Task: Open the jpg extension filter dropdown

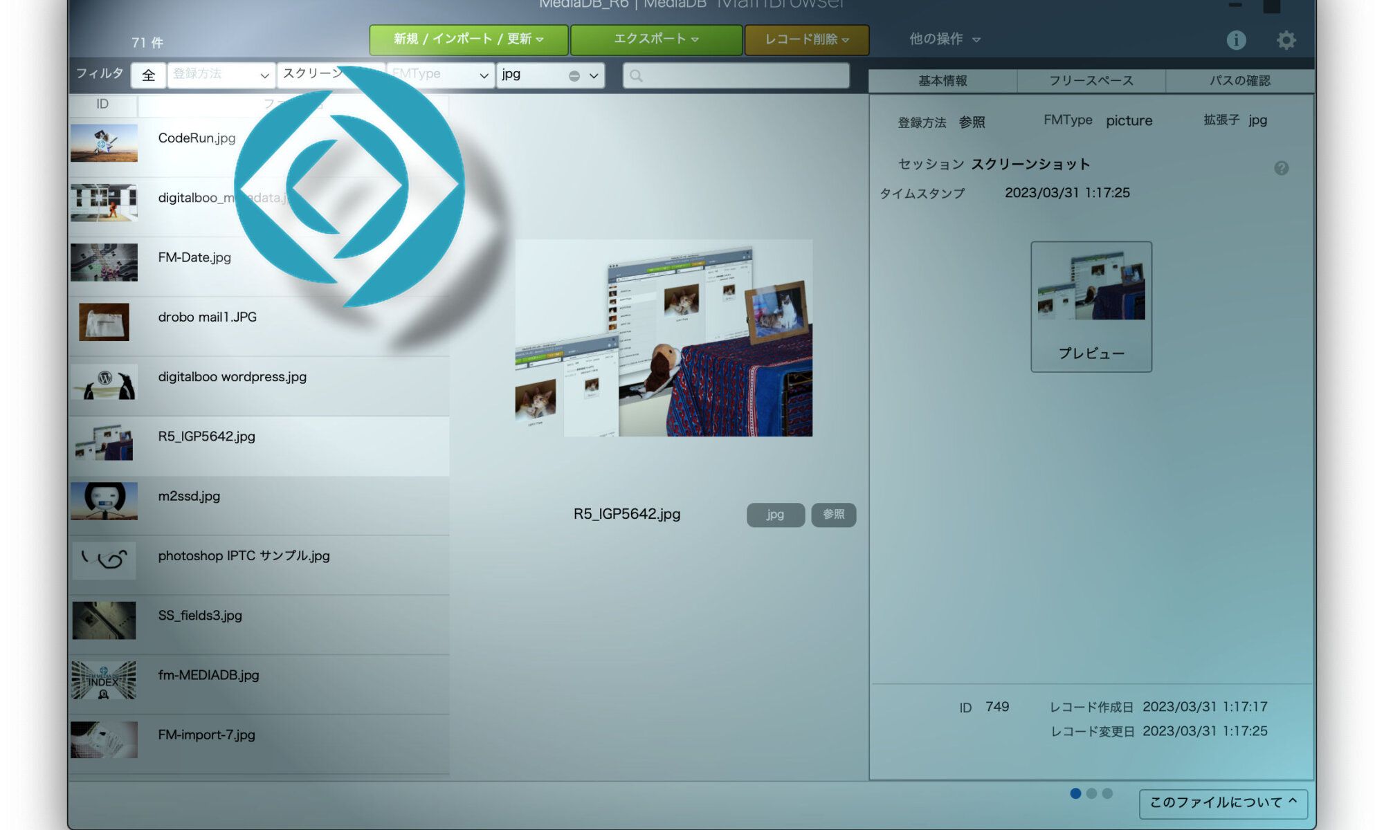Action: pos(550,75)
